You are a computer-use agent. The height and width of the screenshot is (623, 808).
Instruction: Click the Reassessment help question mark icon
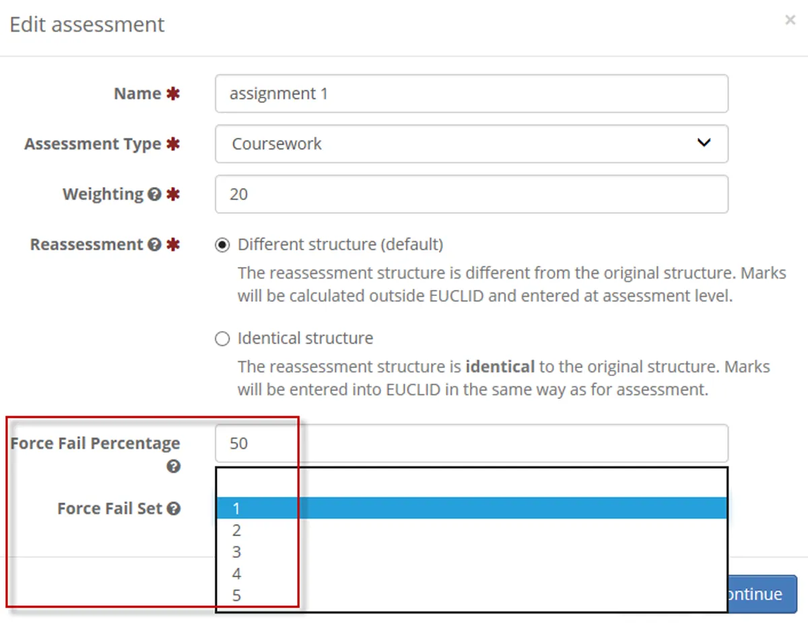(x=154, y=245)
